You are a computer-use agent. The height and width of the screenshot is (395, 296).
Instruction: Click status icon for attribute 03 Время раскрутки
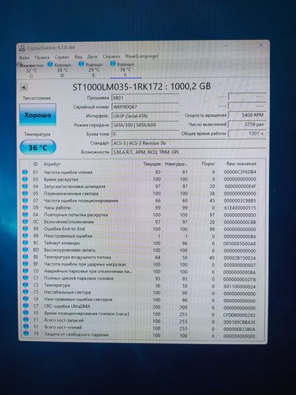point(25,179)
